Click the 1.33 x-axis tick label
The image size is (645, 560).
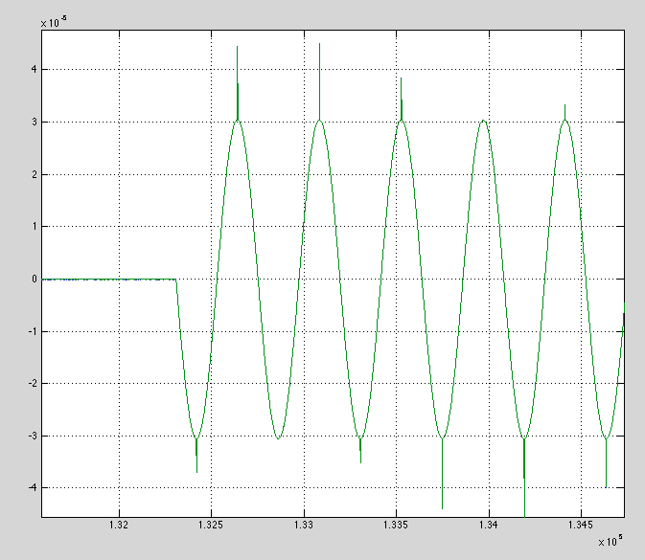[304, 526]
